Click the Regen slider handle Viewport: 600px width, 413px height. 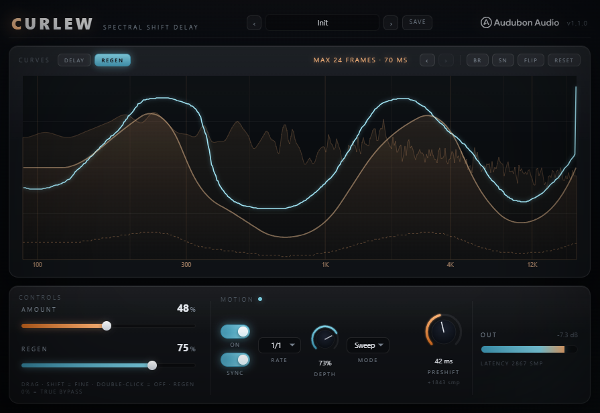tap(152, 365)
